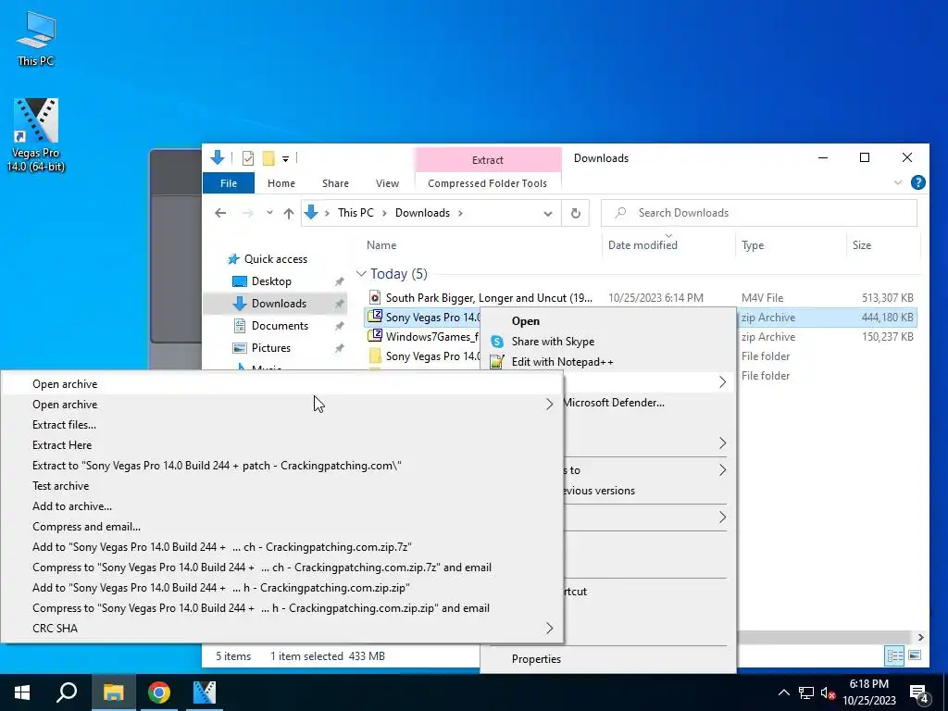Click Vegas Pro taskbar icon
The height and width of the screenshot is (711, 948).
[205, 692]
